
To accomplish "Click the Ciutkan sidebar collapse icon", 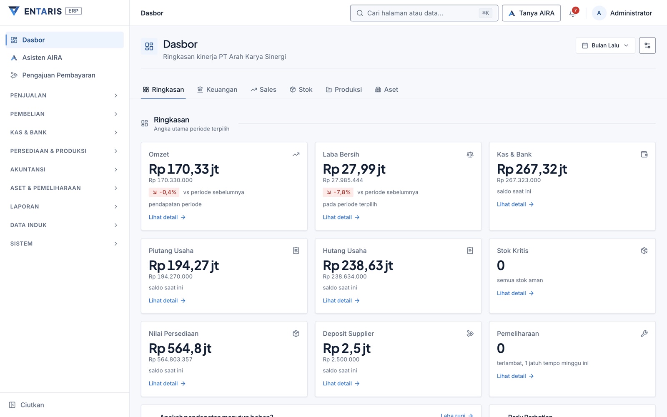I will [x=12, y=405].
